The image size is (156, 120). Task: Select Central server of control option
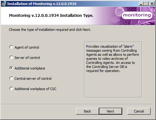11,78
